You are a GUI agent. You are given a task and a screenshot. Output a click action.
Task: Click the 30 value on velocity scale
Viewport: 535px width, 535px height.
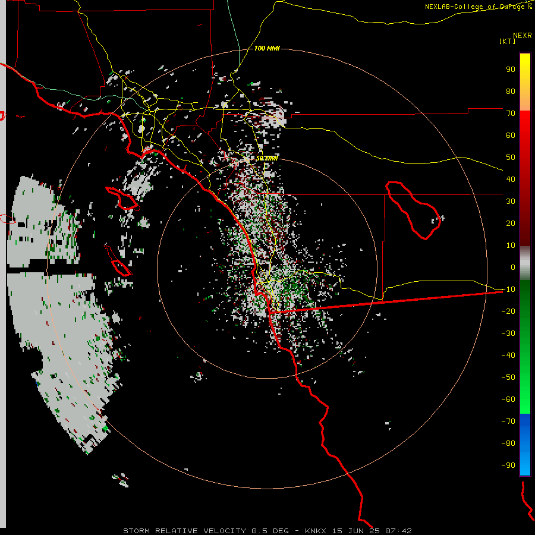[511, 202]
